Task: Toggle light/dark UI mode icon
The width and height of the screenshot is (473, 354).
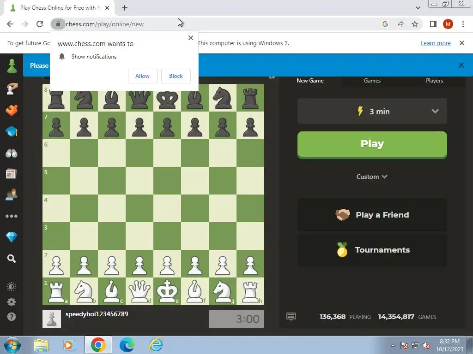Action: click(x=12, y=287)
